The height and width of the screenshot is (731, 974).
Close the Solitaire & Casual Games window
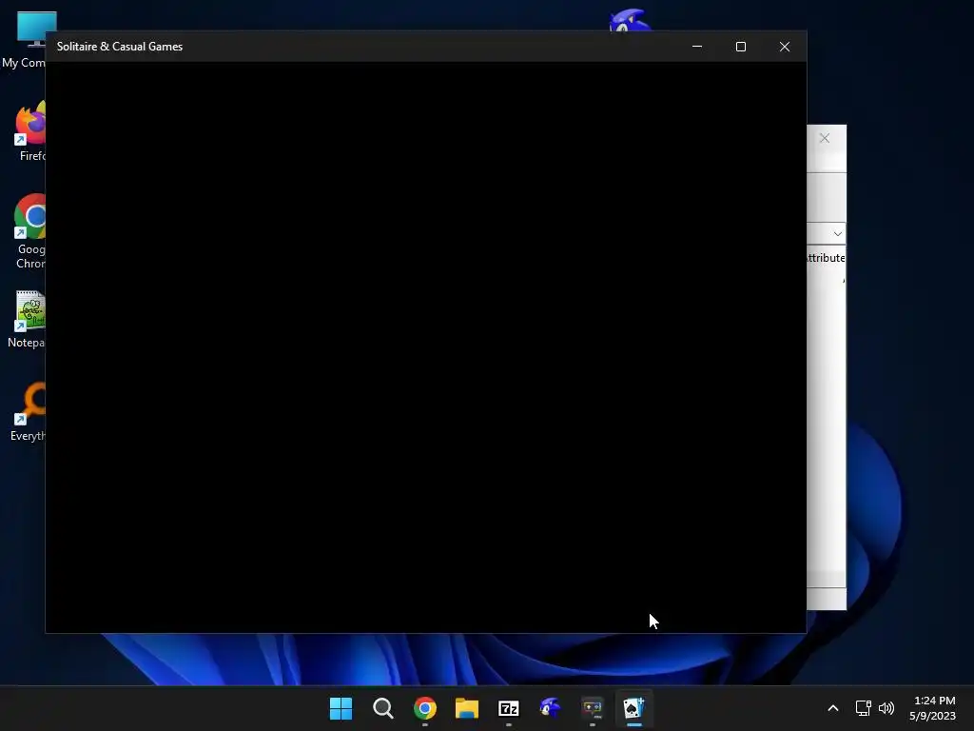point(785,47)
